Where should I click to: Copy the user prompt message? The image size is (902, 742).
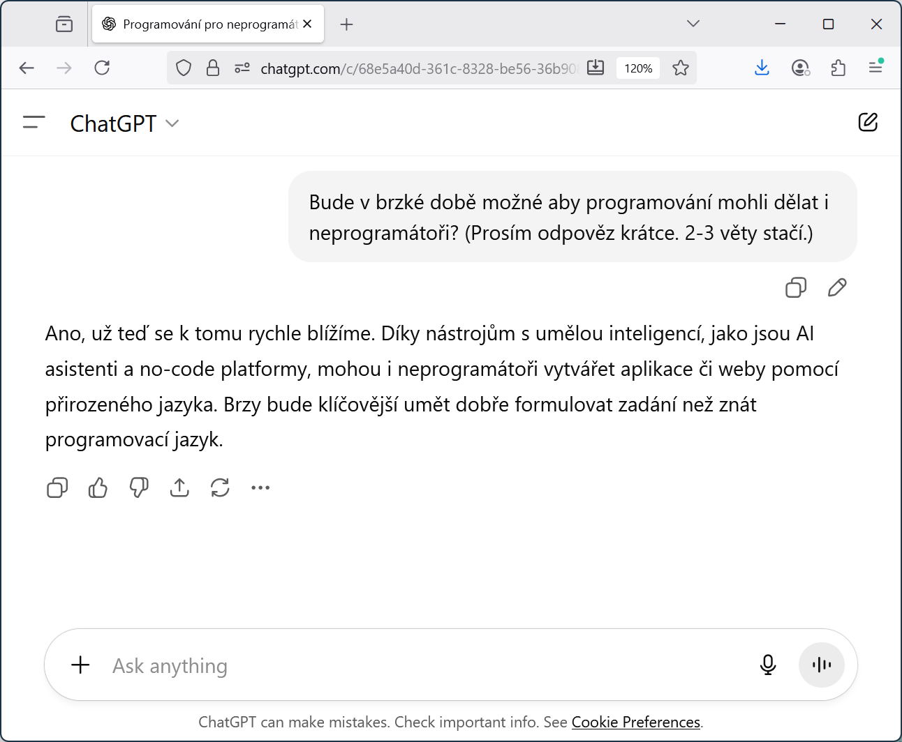click(x=796, y=287)
